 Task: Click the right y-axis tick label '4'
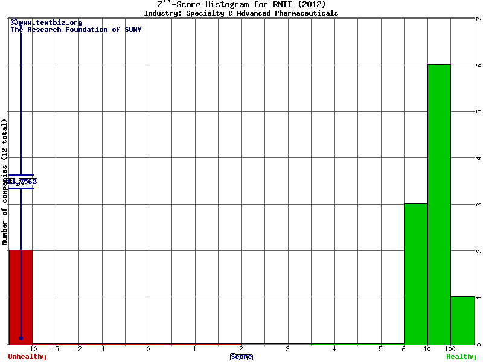pyautogui.click(x=479, y=158)
